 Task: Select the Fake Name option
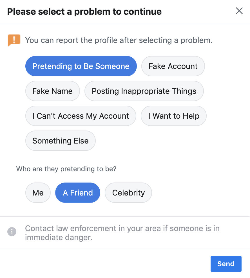52,91
